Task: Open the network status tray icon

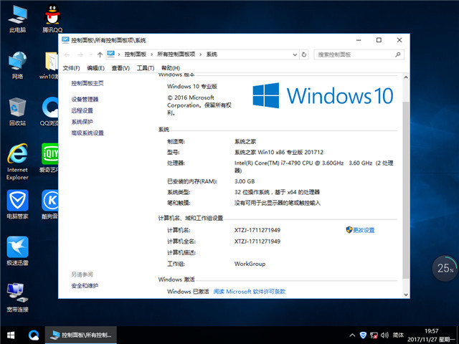Action: [x=374, y=335]
